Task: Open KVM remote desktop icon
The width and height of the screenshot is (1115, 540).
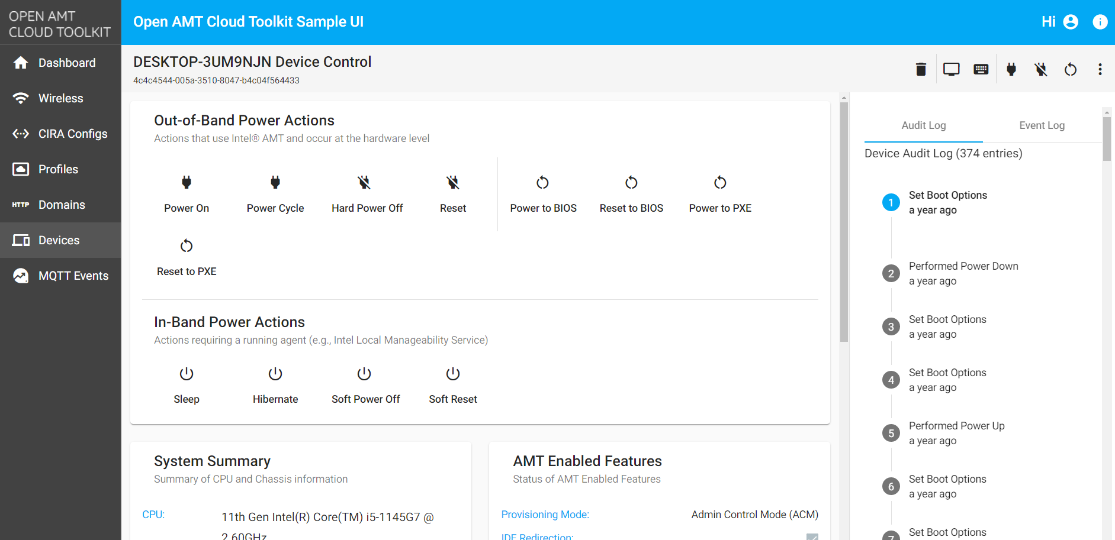Action: (x=952, y=69)
